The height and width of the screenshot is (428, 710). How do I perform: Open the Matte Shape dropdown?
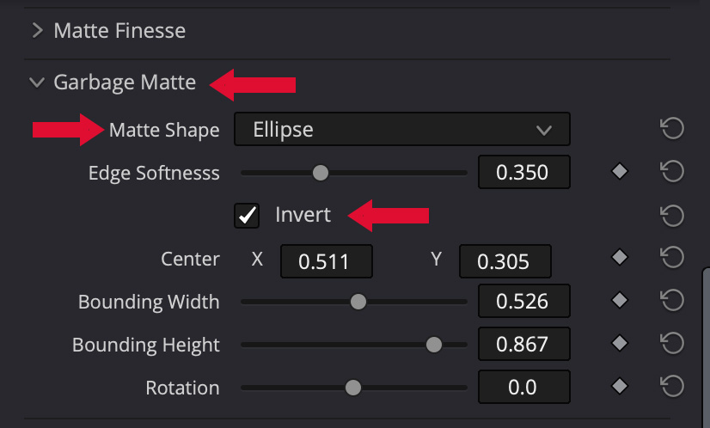(x=402, y=130)
